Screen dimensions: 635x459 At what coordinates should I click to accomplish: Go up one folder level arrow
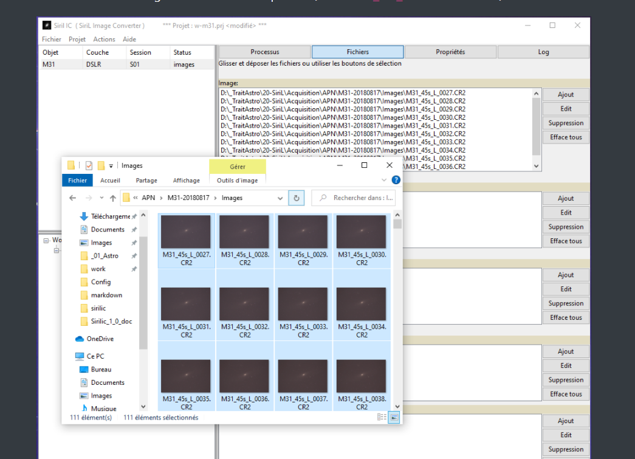tap(113, 198)
